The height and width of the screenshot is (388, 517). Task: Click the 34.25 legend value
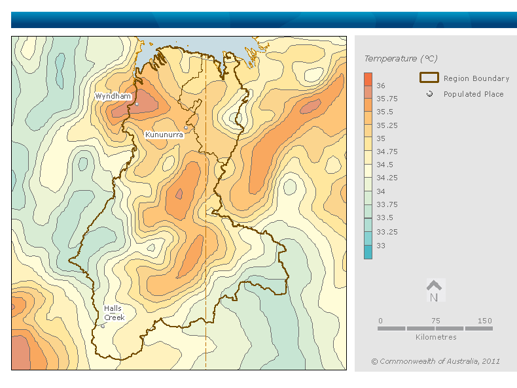point(387,178)
